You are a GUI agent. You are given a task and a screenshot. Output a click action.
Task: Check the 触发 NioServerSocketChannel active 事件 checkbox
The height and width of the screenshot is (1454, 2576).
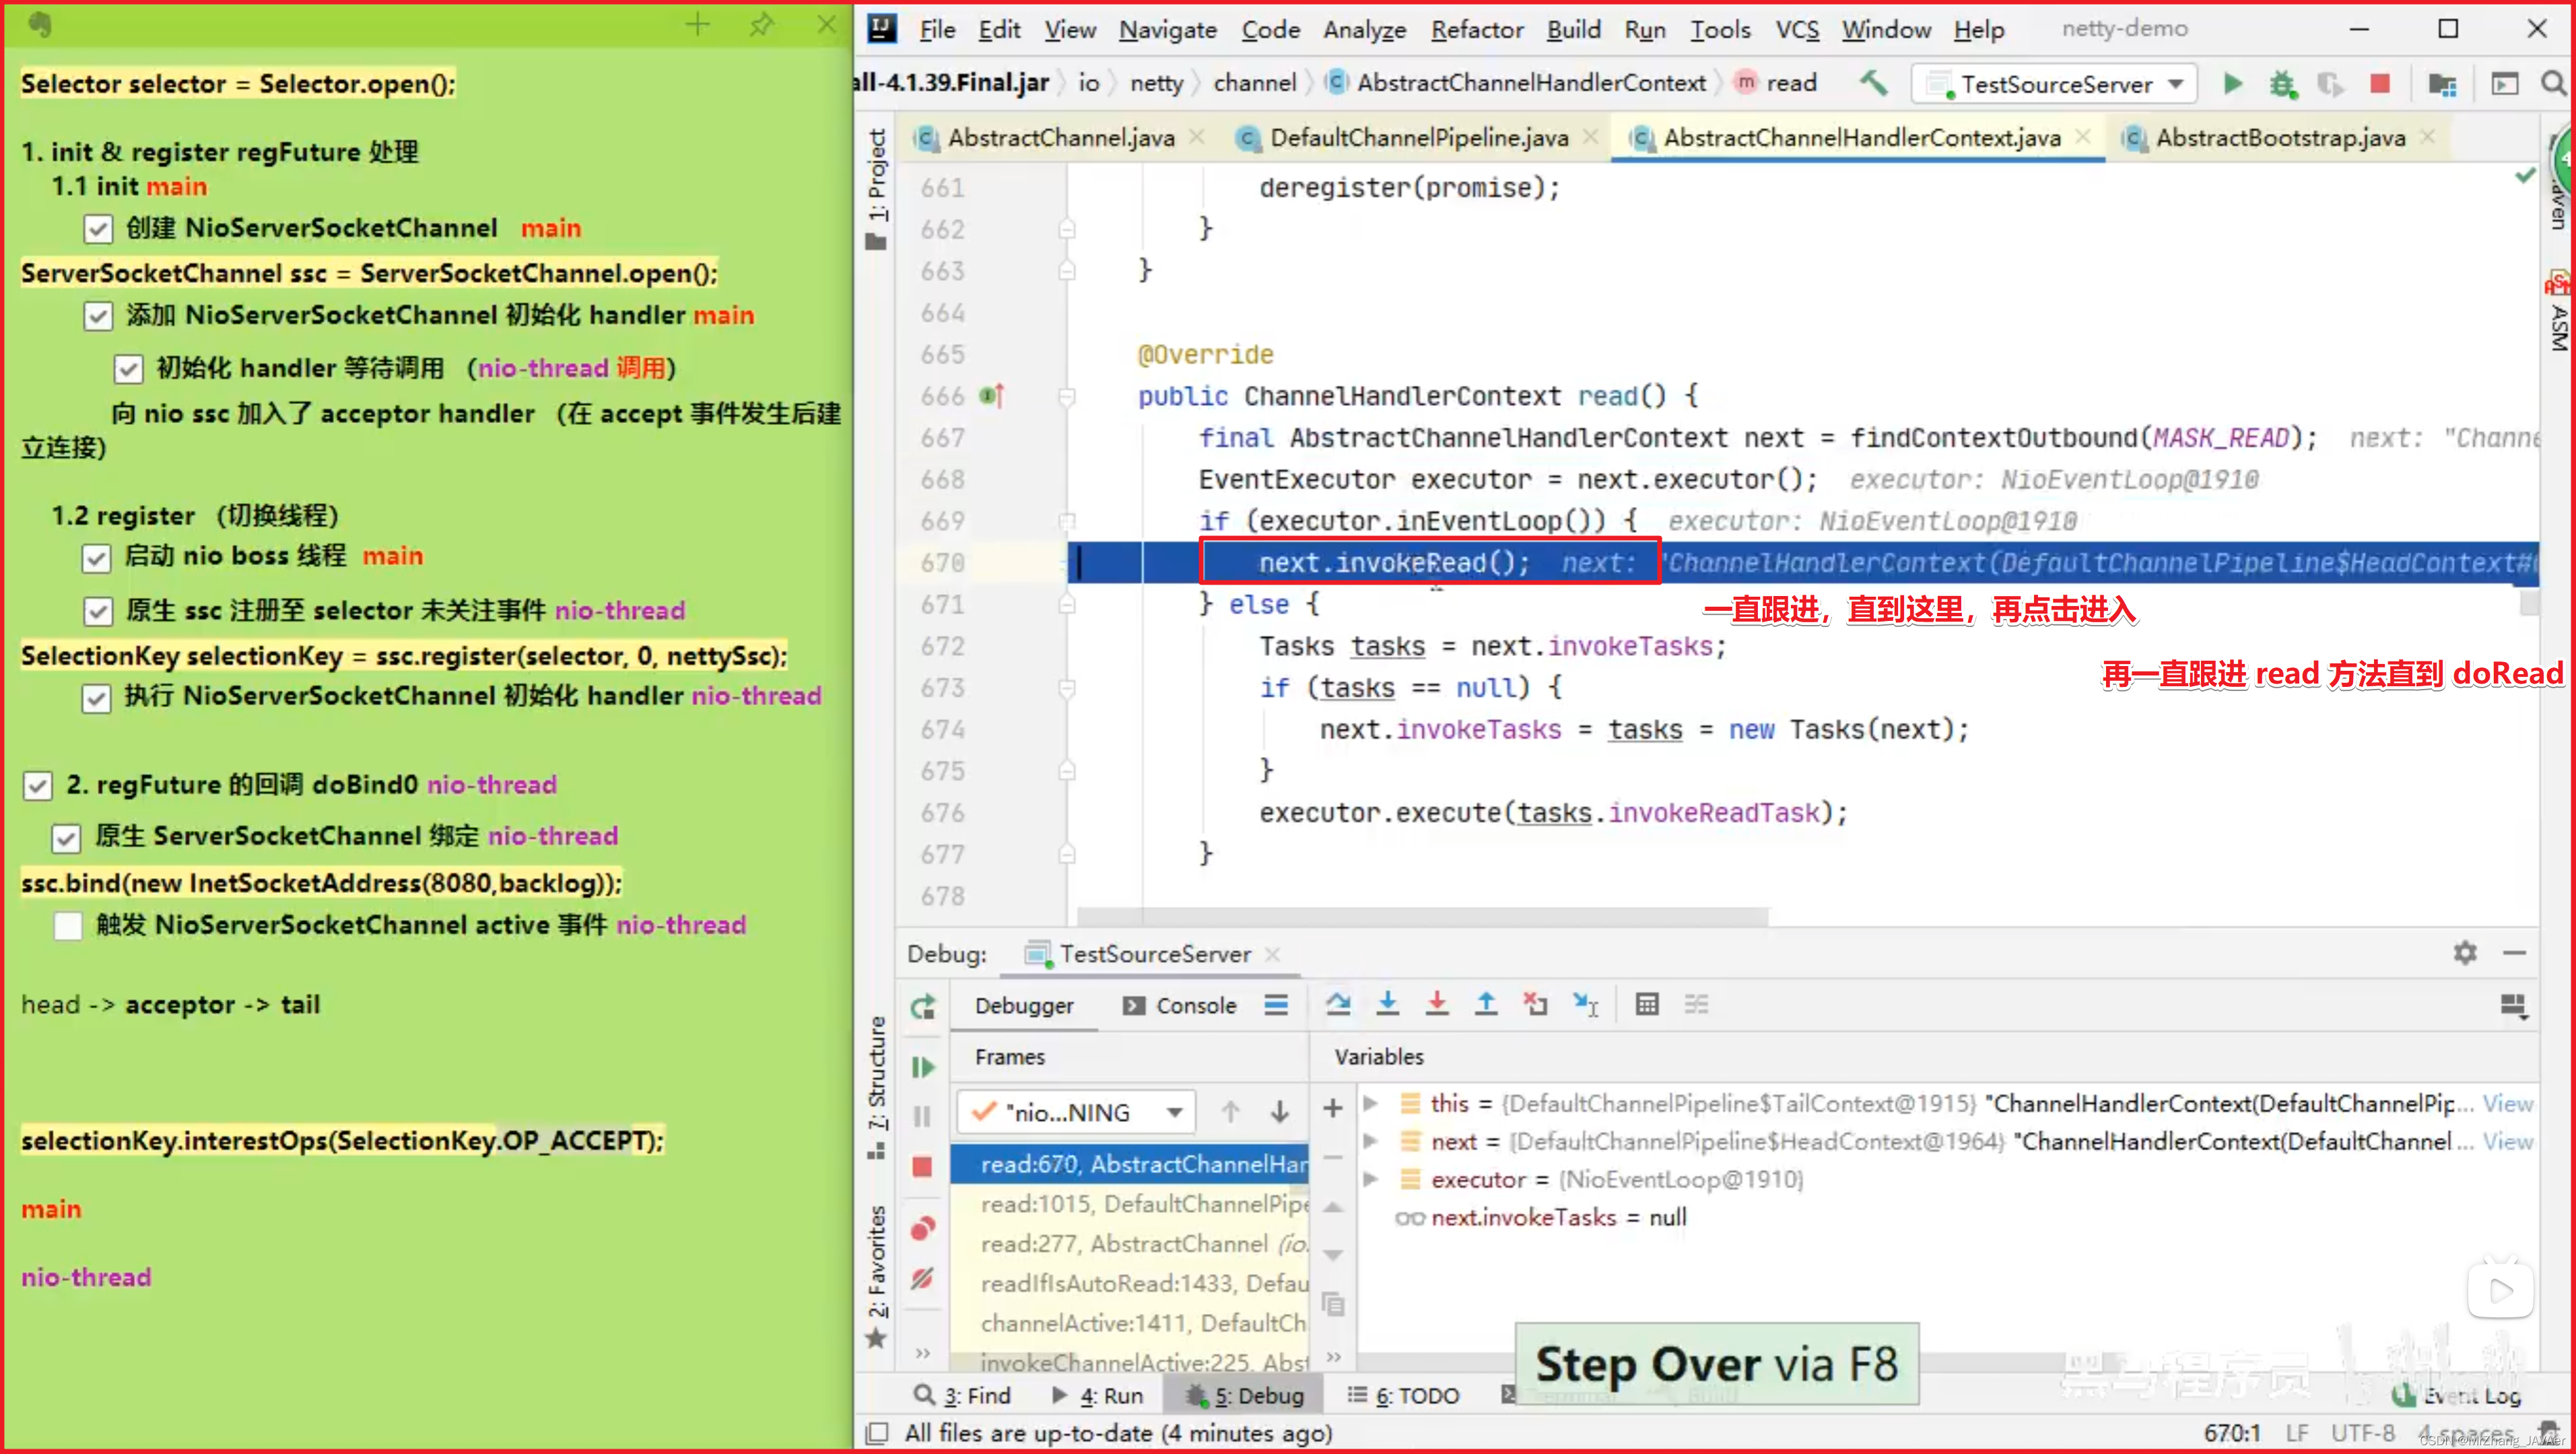click(68, 926)
